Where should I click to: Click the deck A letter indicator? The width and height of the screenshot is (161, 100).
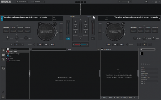[x=2, y=18]
